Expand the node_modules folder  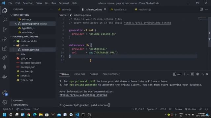29,41
